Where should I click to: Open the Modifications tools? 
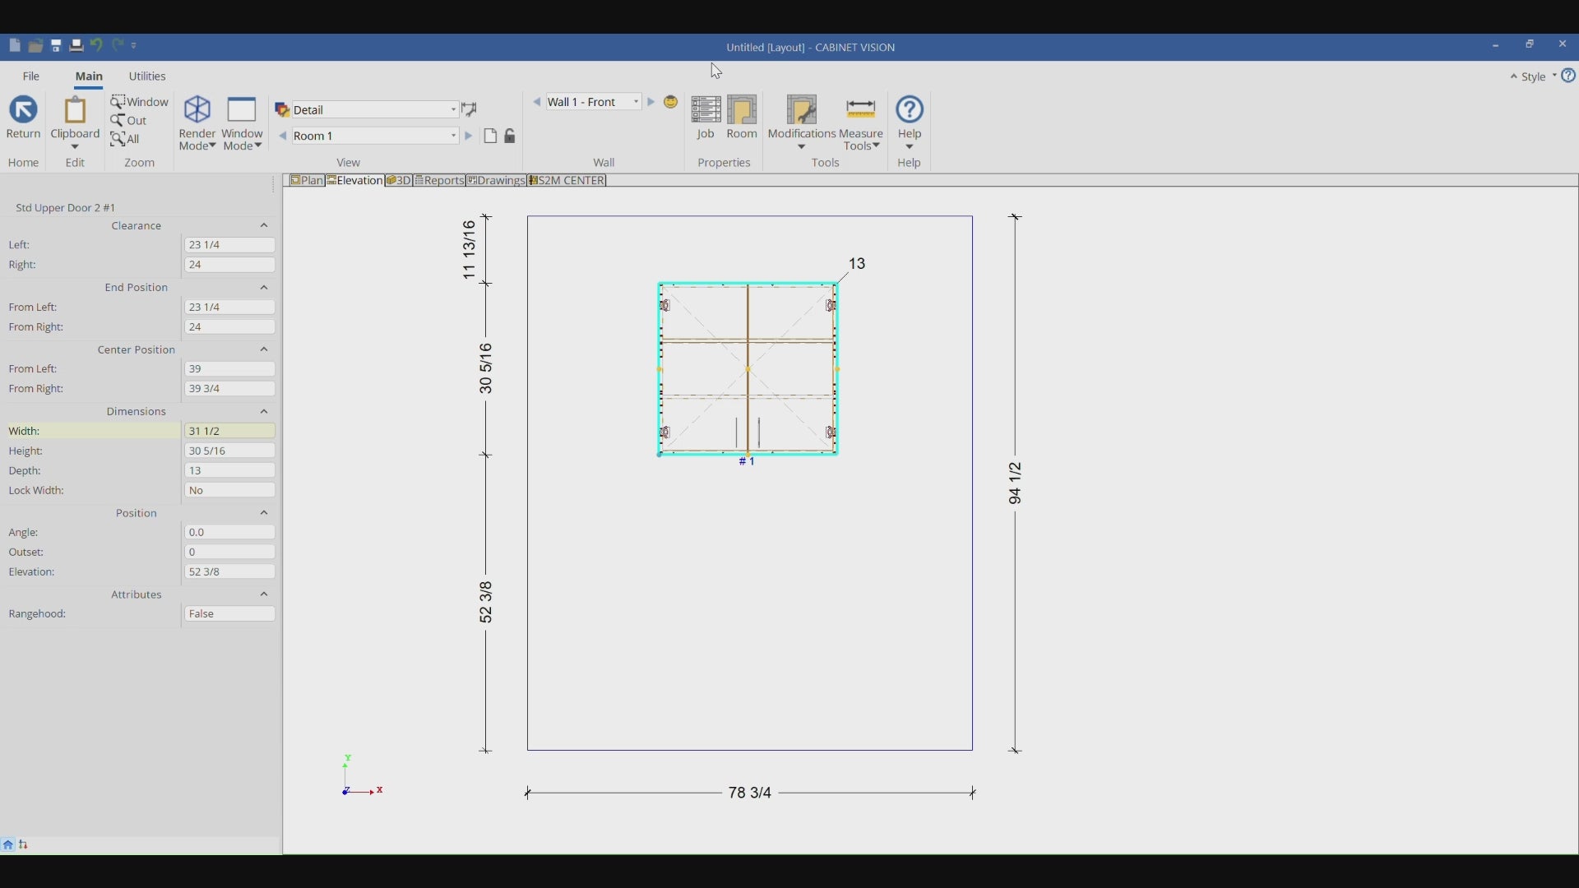802,123
